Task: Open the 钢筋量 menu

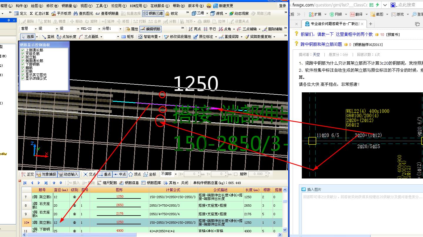Action: coord(69,6)
